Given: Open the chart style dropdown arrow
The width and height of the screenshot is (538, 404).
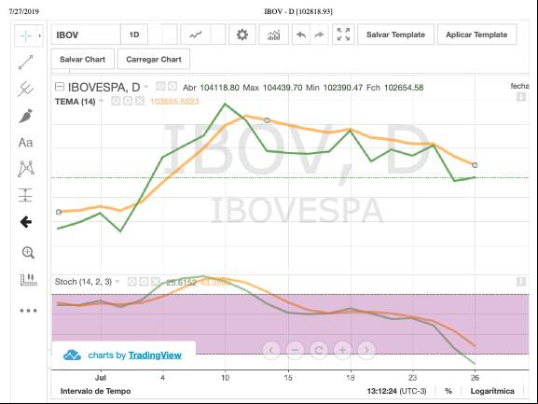Looking at the screenshot, I should [x=218, y=35].
